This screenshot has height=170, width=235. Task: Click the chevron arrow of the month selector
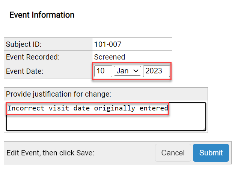click(x=136, y=71)
